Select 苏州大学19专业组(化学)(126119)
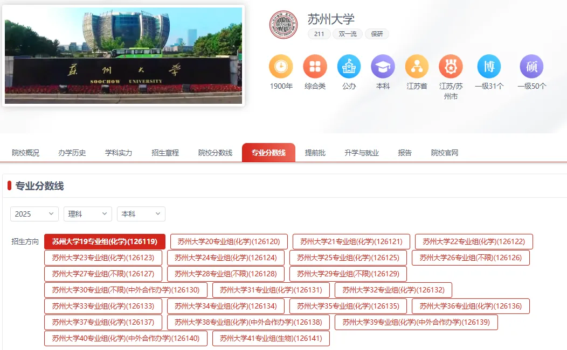The image size is (567, 350). tap(105, 241)
